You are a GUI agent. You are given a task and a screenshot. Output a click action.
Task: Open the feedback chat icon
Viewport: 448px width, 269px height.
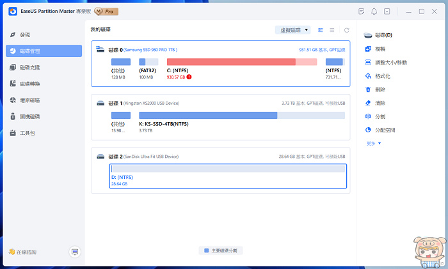pyautogui.click(x=75, y=252)
